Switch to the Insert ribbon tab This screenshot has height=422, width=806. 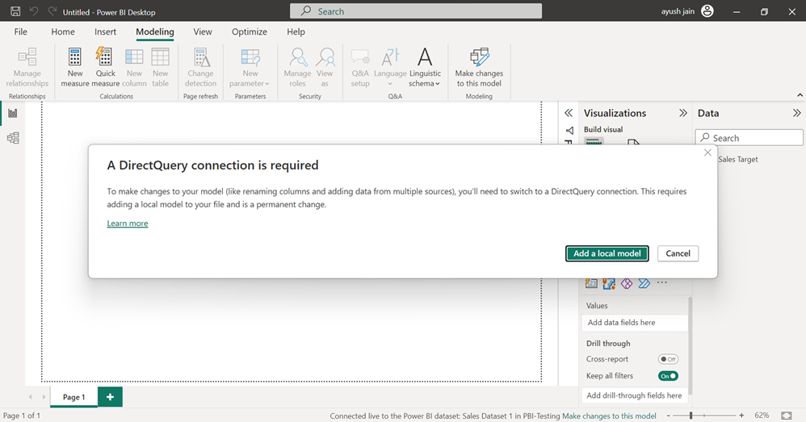point(105,31)
